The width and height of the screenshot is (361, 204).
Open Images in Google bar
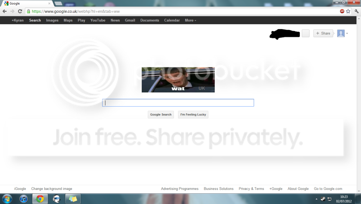(x=52, y=20)
